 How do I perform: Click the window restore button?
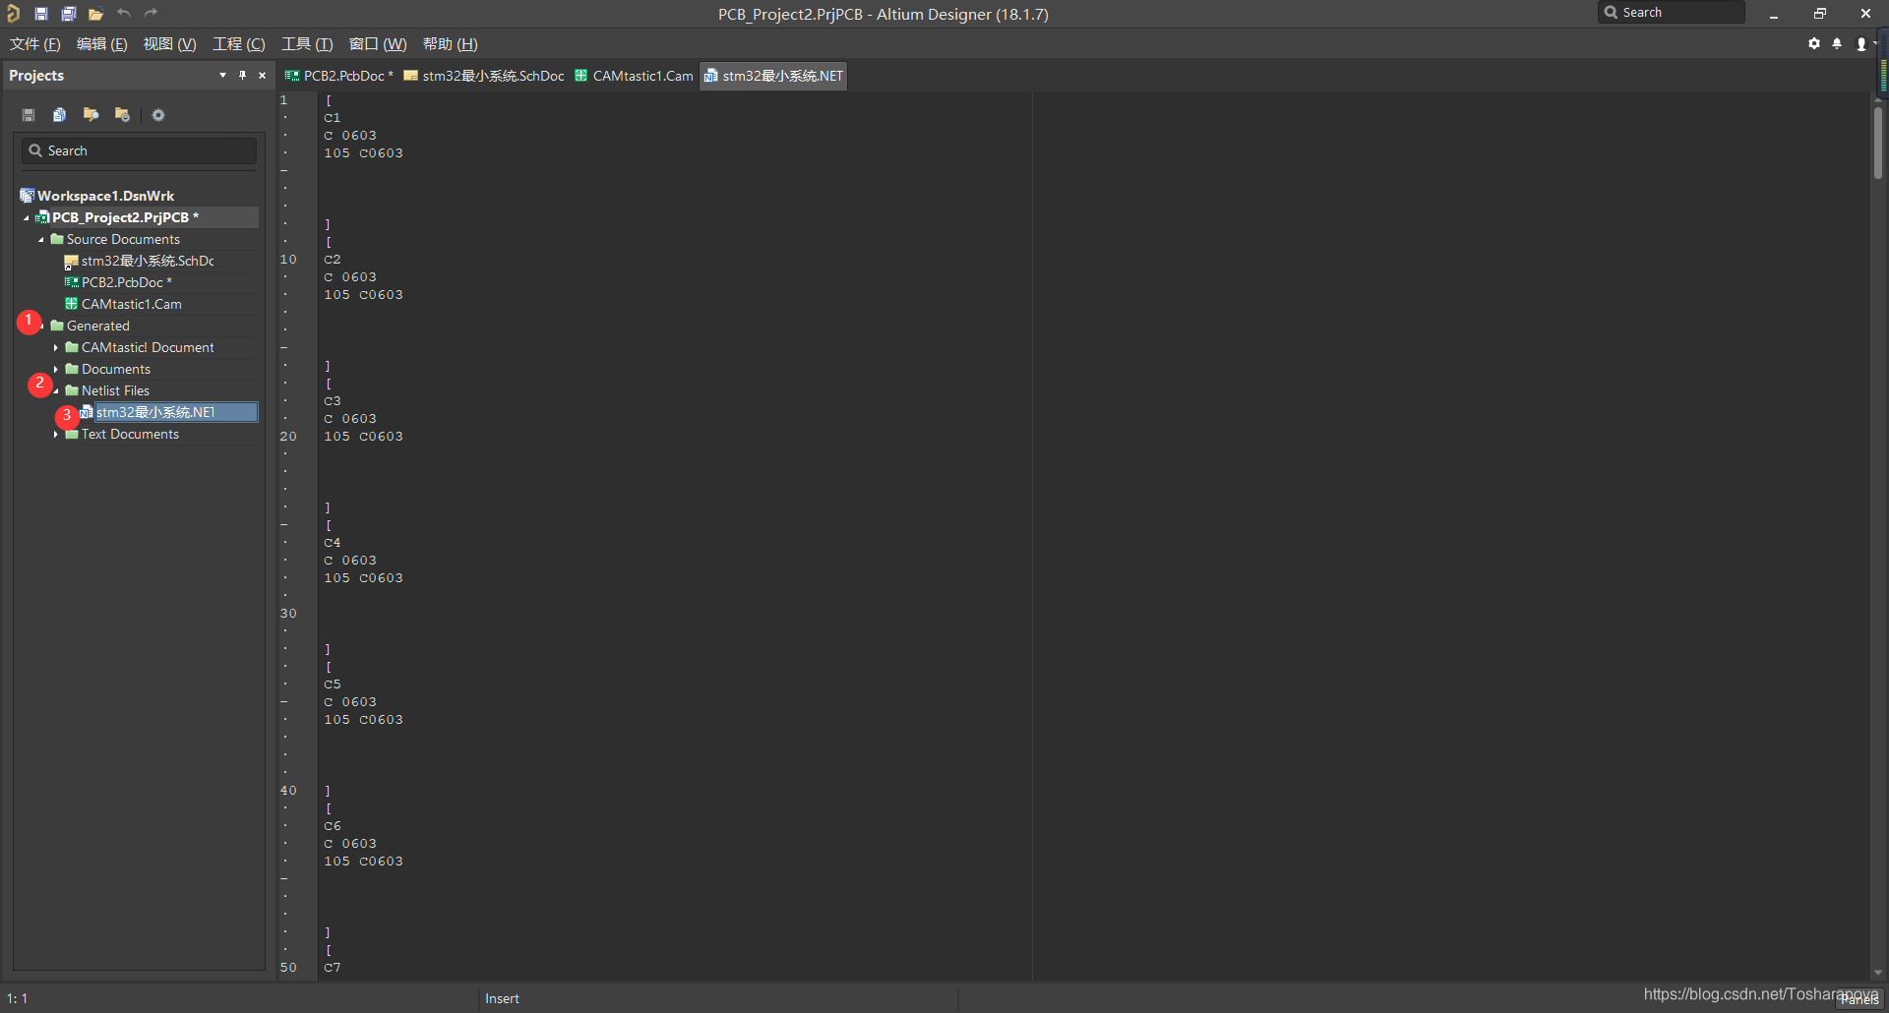pos(1820,14)
